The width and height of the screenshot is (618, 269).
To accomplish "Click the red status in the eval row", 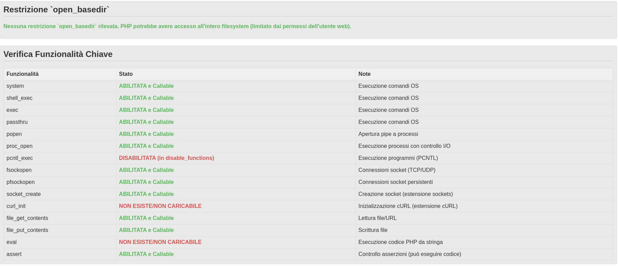I will [x=160, y=242].
